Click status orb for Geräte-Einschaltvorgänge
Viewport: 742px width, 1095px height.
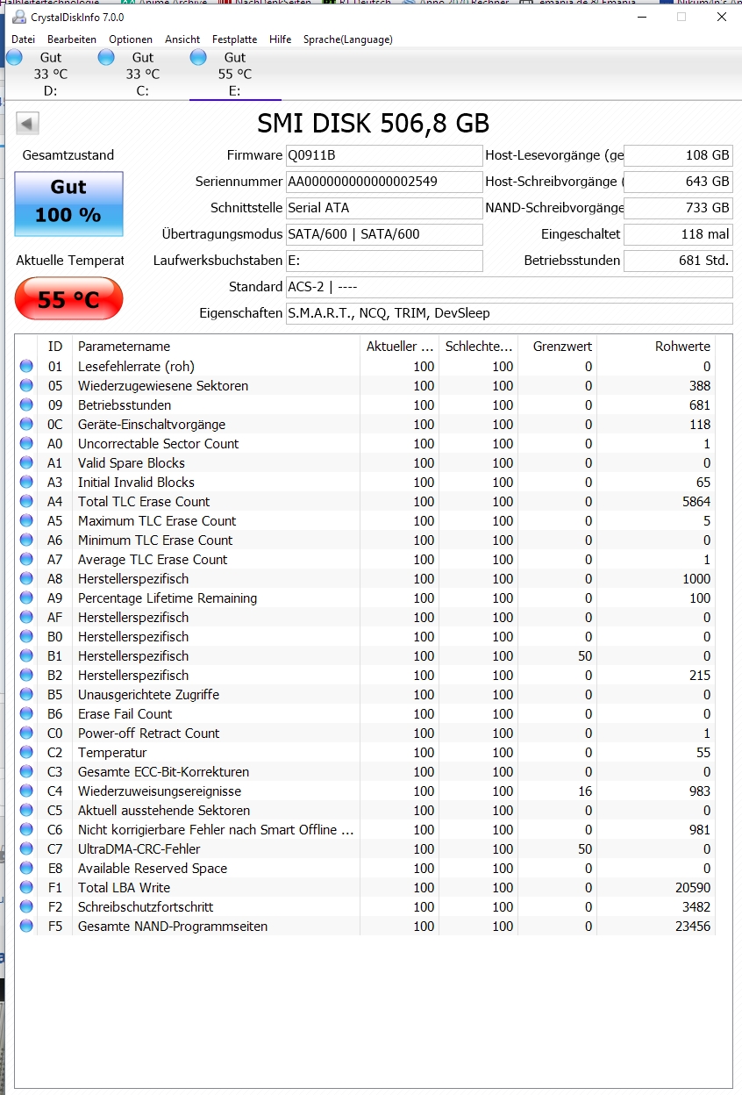tap(26, 425)
